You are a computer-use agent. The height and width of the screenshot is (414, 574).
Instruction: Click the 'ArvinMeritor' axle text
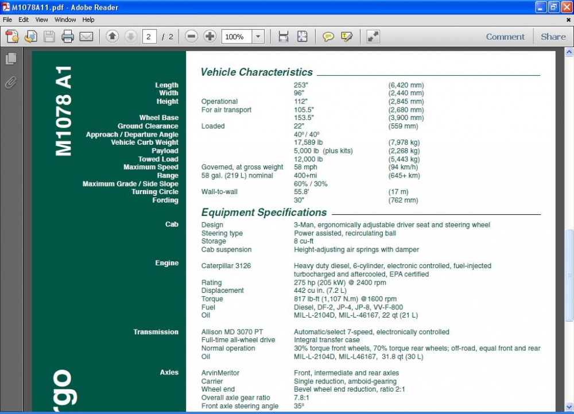[x=220, y=373]
